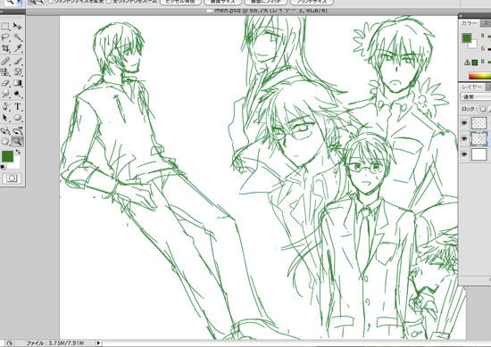The height and width of the screenshot is (347, 491).
Task: Check zoom all windows checkbox
Action: [109, 2]
